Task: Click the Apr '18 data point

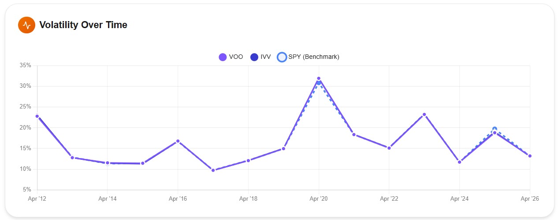Action: click(x=248, y=160)
